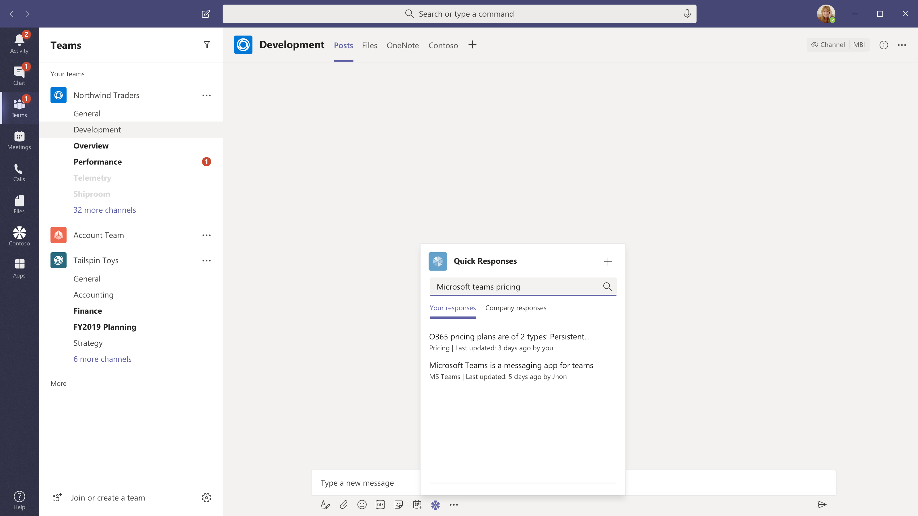Expand the 32 more channels link
918x516 pixels.
coord(104,209)
